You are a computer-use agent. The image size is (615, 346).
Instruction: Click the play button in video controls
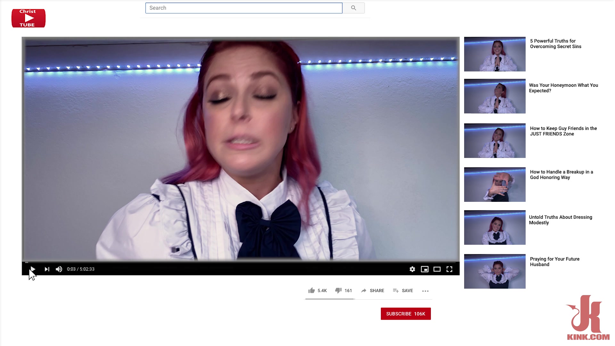click(x=33, y=269)
